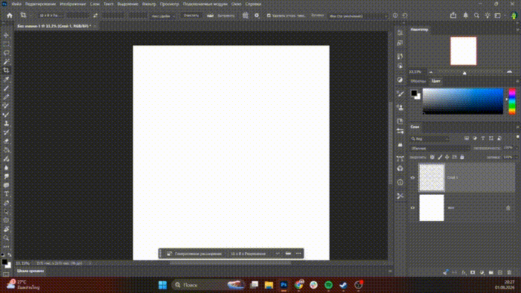Select the Eyedropper tool
Viewport: 521px width, 293px height.
click(x=6, y=80)
